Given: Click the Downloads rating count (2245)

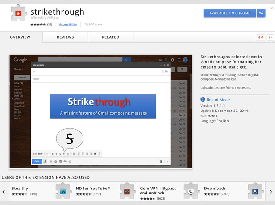Looking at the screenshot, I should tap(225, 194).
